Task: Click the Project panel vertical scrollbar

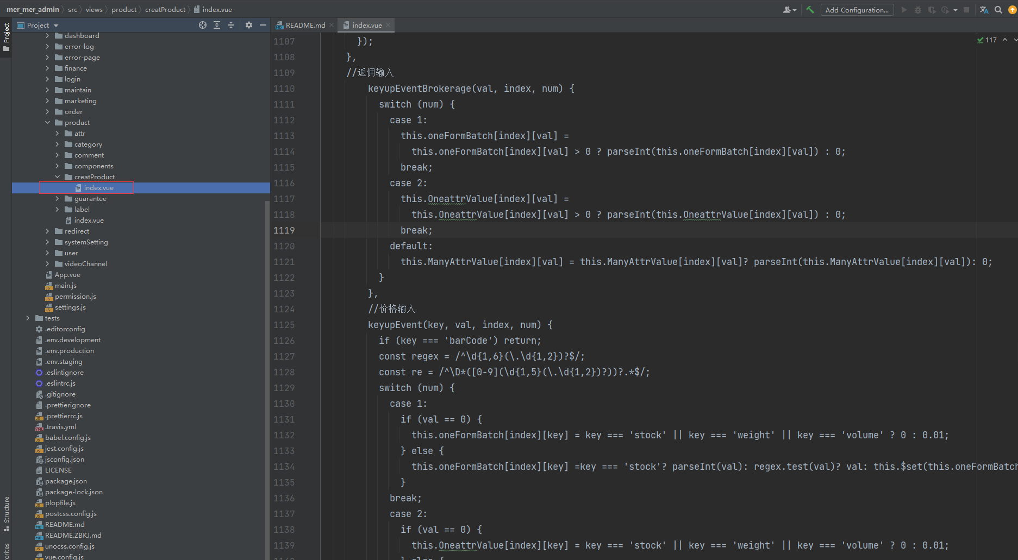Action: tap(267, 380)
